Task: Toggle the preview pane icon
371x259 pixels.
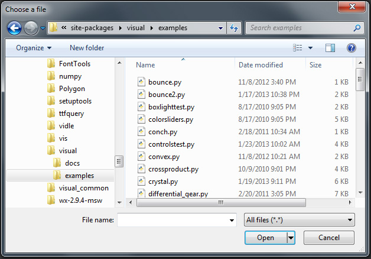Action: tap(330, 48)
